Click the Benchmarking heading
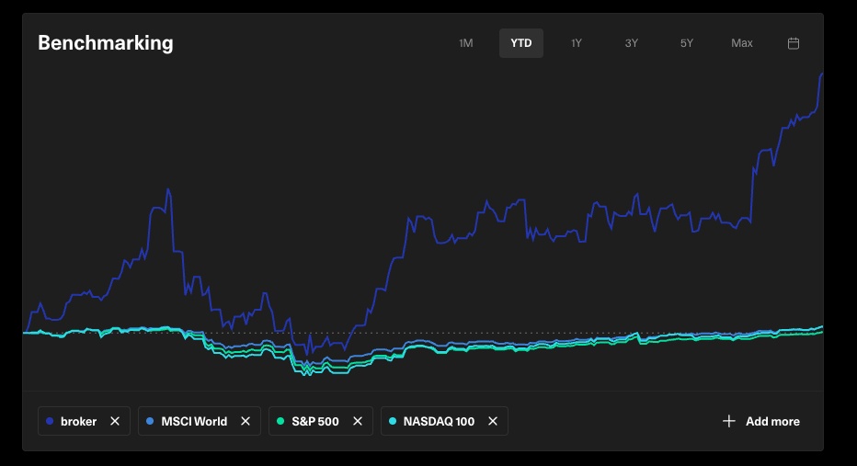This screenshot has height=466, width=857. [x=105, y=42]
